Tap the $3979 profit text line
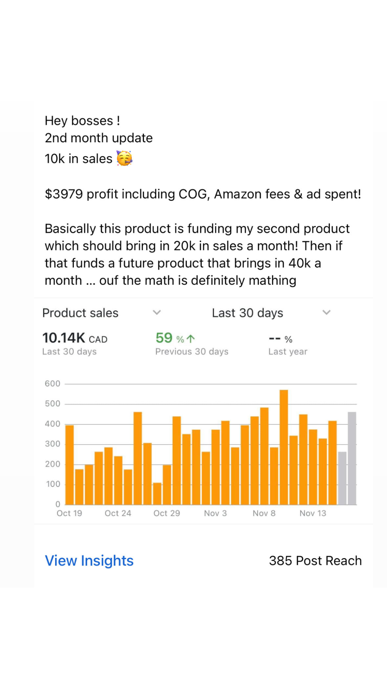The width and height of the screenshot is (387, 689). click(203, 194)
